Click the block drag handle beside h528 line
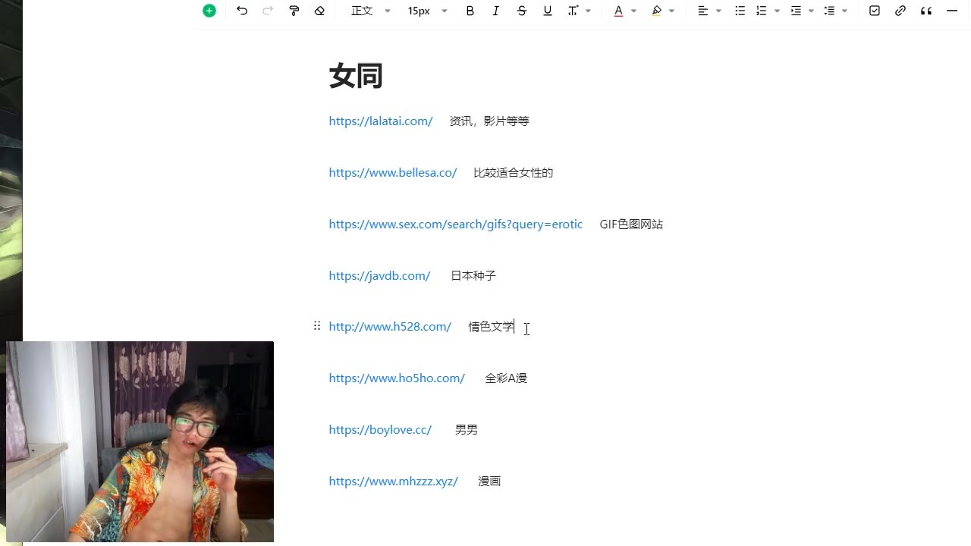 317,326
